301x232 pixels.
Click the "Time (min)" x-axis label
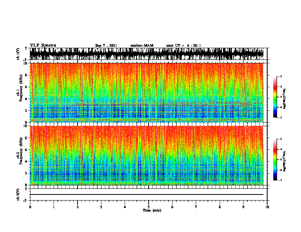[152, 210]
